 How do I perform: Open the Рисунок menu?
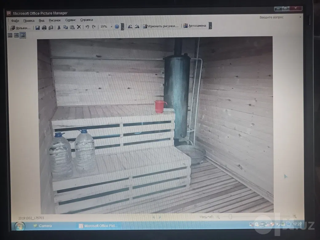pos(55,20)
